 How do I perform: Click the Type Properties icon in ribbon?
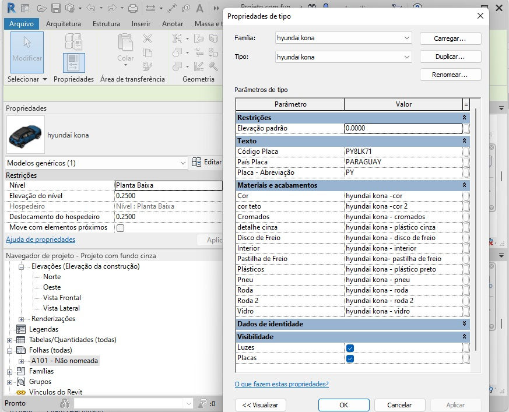73,41
